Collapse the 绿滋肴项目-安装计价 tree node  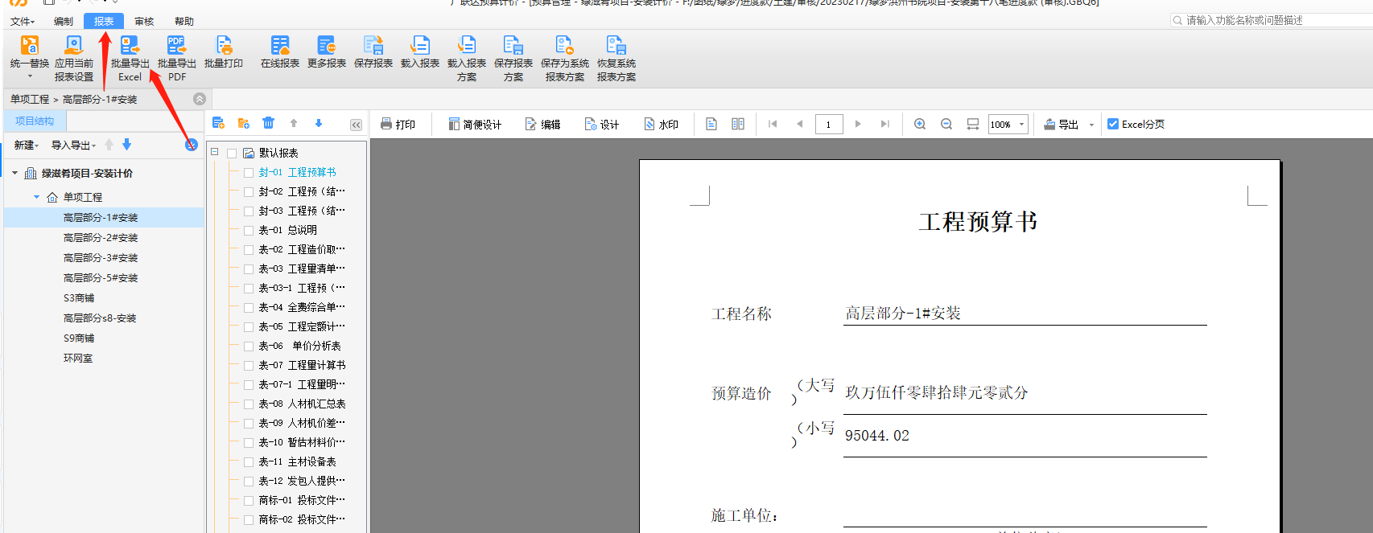[x=14, y=173]
